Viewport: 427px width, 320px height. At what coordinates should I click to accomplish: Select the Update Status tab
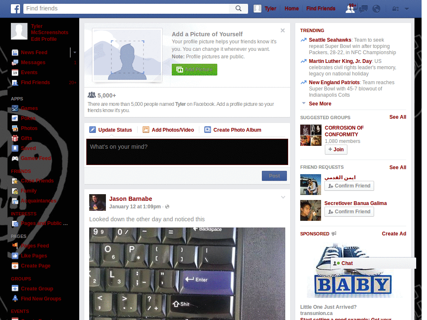coord(111,130)
